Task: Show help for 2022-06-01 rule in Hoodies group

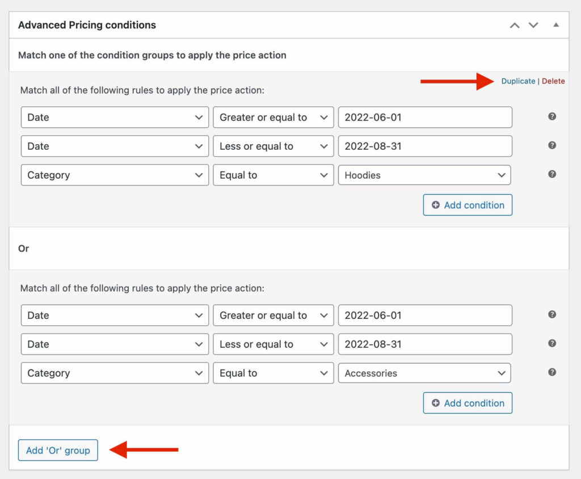Action: pos(552,116)
